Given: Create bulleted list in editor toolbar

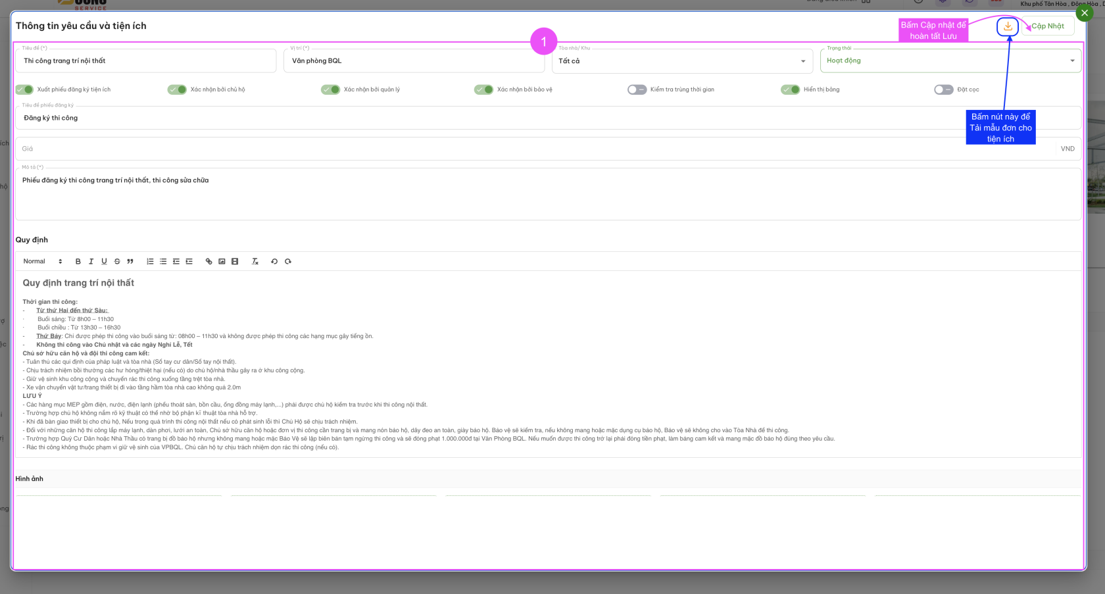Looking at the screenshot, I should click(163, 262).
